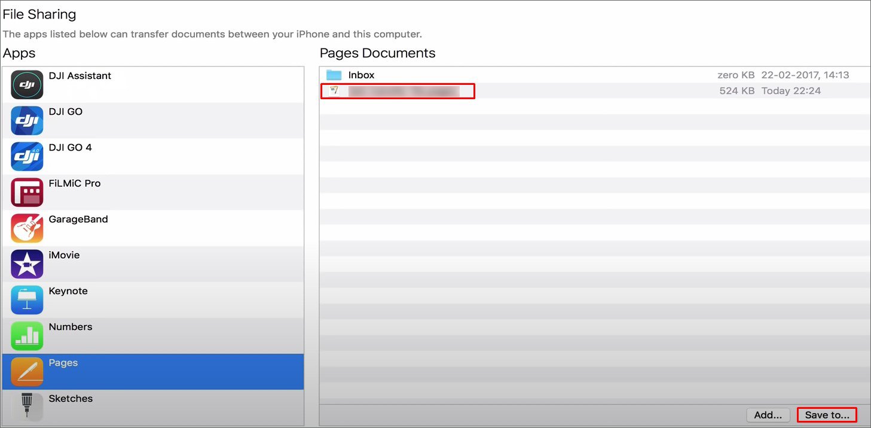Select the GarageBand guitar icon

26,228
